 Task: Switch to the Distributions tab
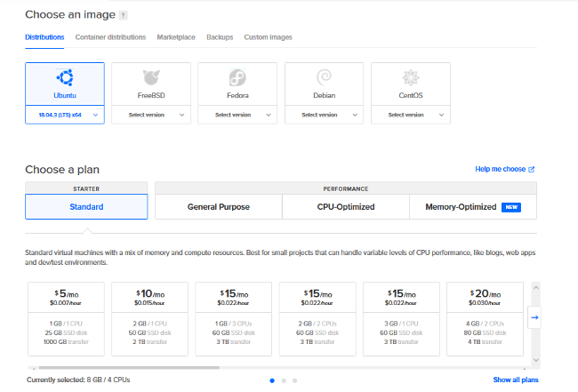point(44,37)
